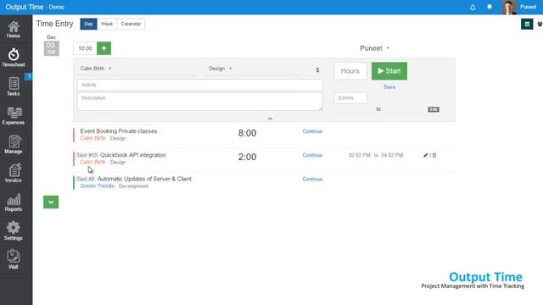The width and height of the screenshot is (543, 305).
Task: Click the bookmark icon in header
Action: pyautogui.click(x=490, y=7)
